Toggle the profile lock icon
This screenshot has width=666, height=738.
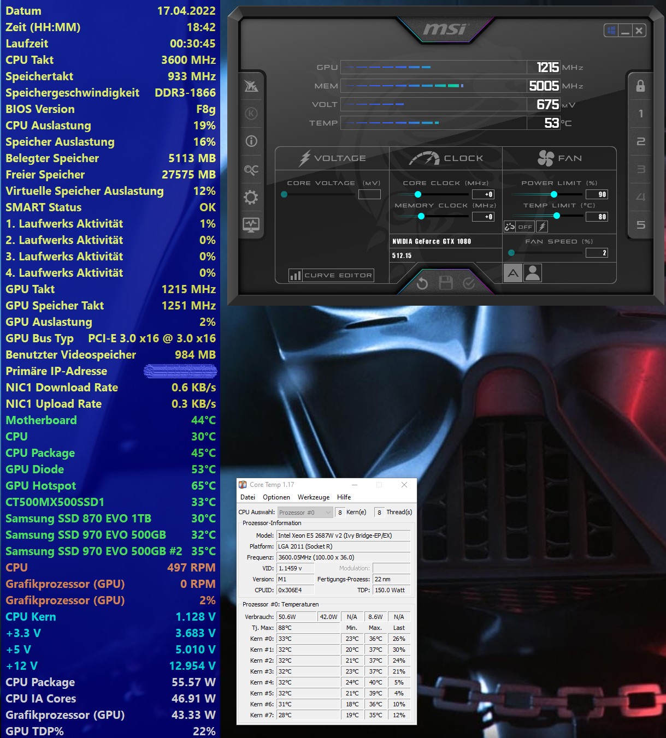click(x=640, y=86)
